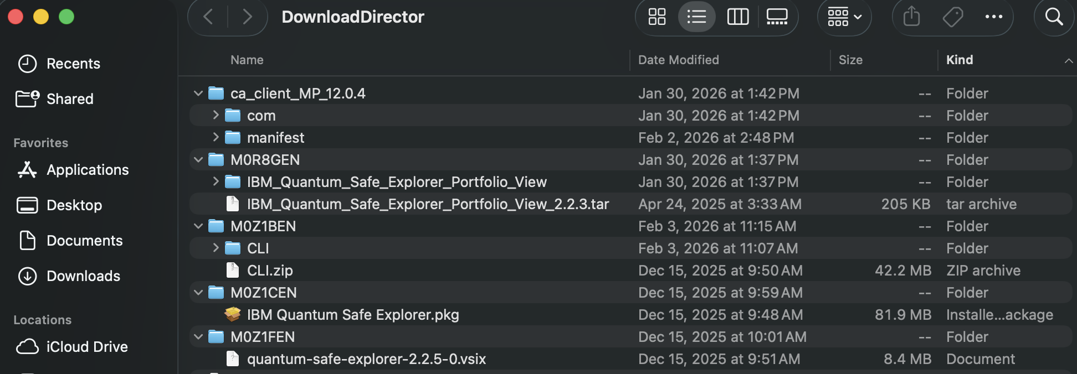Select the list view toggle

click(x=696, y=17)
